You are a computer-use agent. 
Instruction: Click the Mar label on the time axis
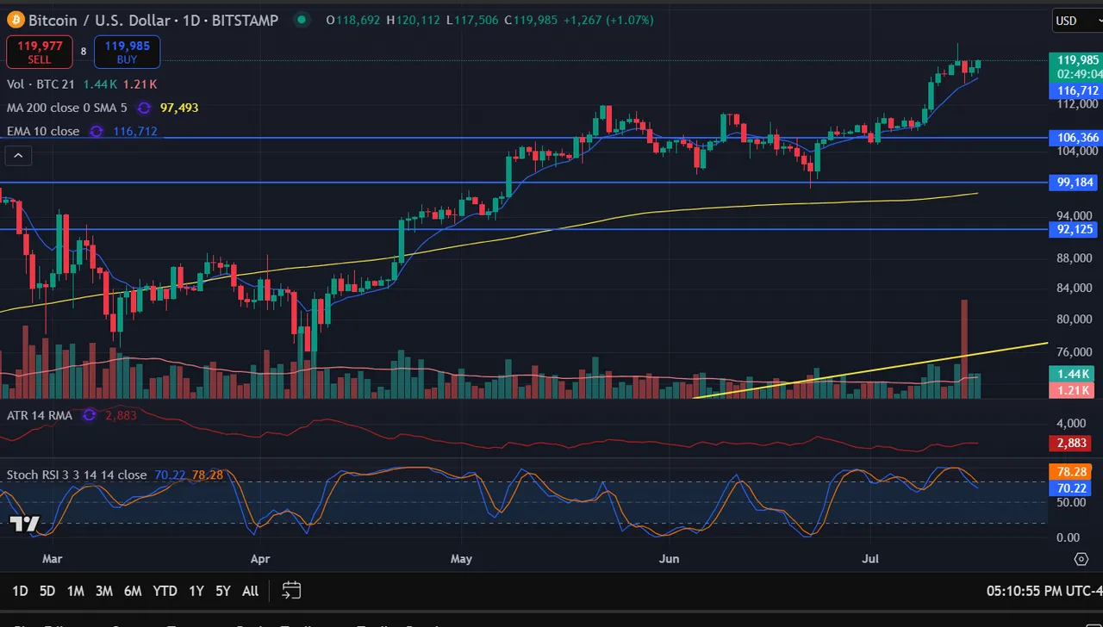tap(53, 559)
